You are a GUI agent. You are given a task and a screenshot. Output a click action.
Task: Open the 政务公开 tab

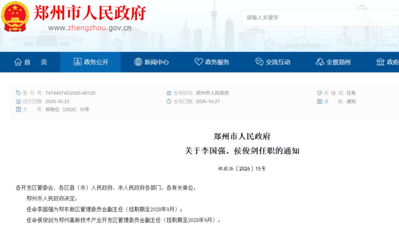91,62
